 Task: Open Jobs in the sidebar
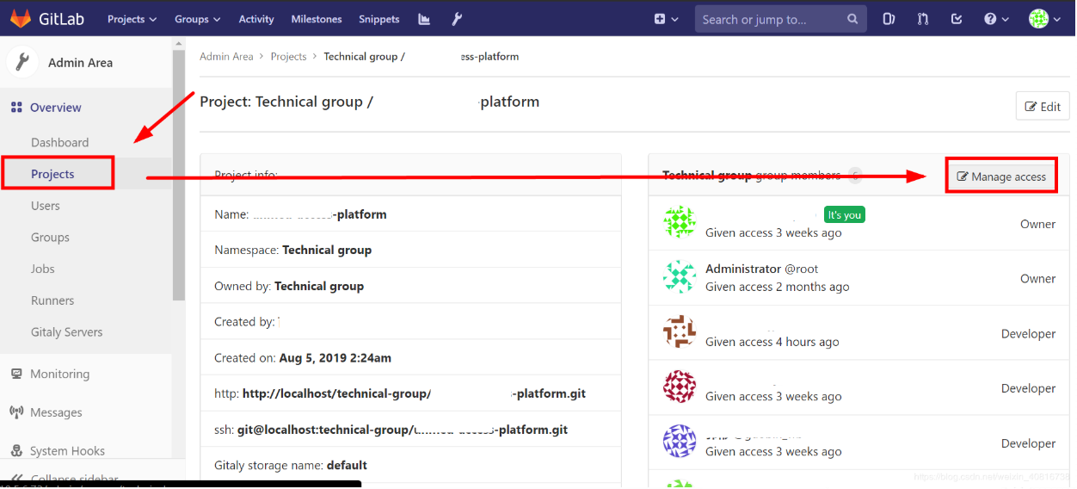click(x=42, y=269)
